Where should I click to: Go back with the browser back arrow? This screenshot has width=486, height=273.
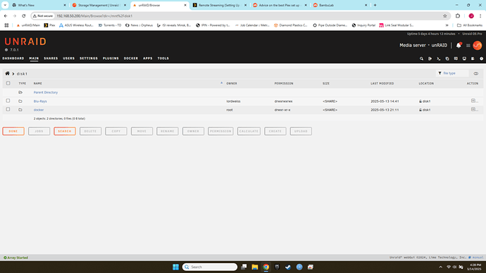(6, 15)
